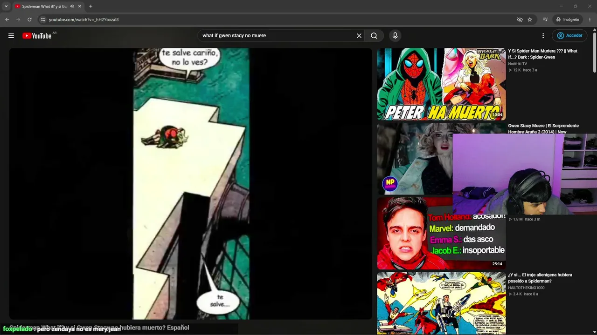Open the alien suit comic thumbnail
The width and height of the screenshot is (597, 335).
pyautogui.click(x=441, y=303)
